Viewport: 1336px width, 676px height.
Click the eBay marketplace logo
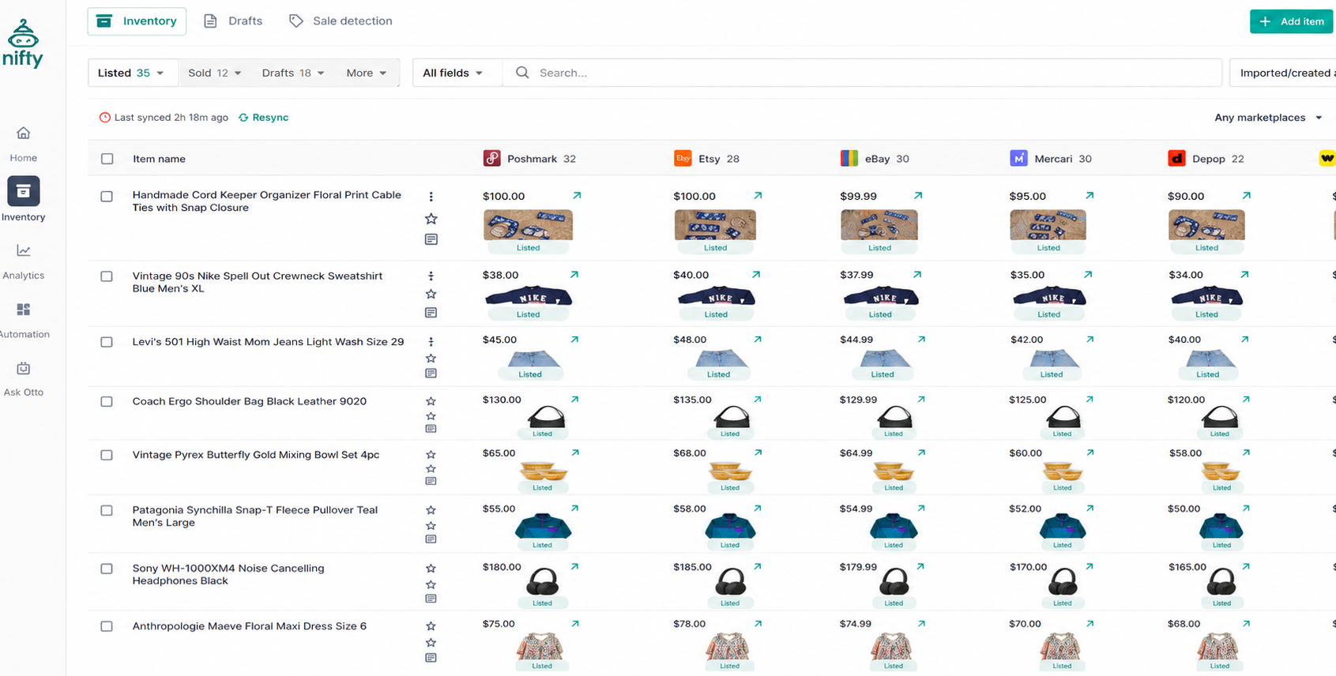coord(849,159)
